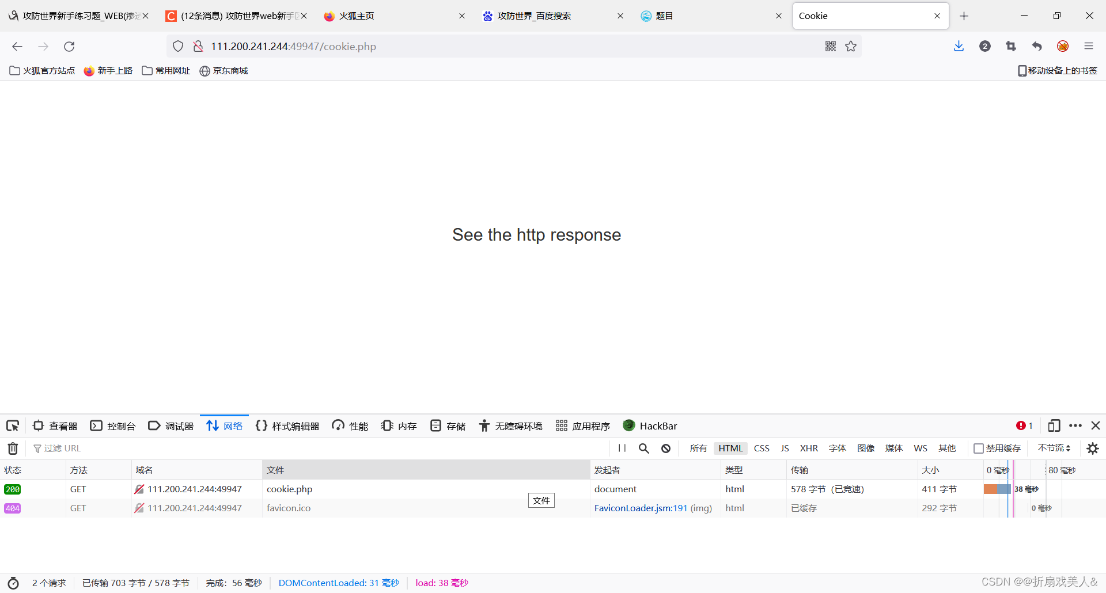Open devtools more options ellipsis
The image size is (1106, 593).
[1075, 426]
